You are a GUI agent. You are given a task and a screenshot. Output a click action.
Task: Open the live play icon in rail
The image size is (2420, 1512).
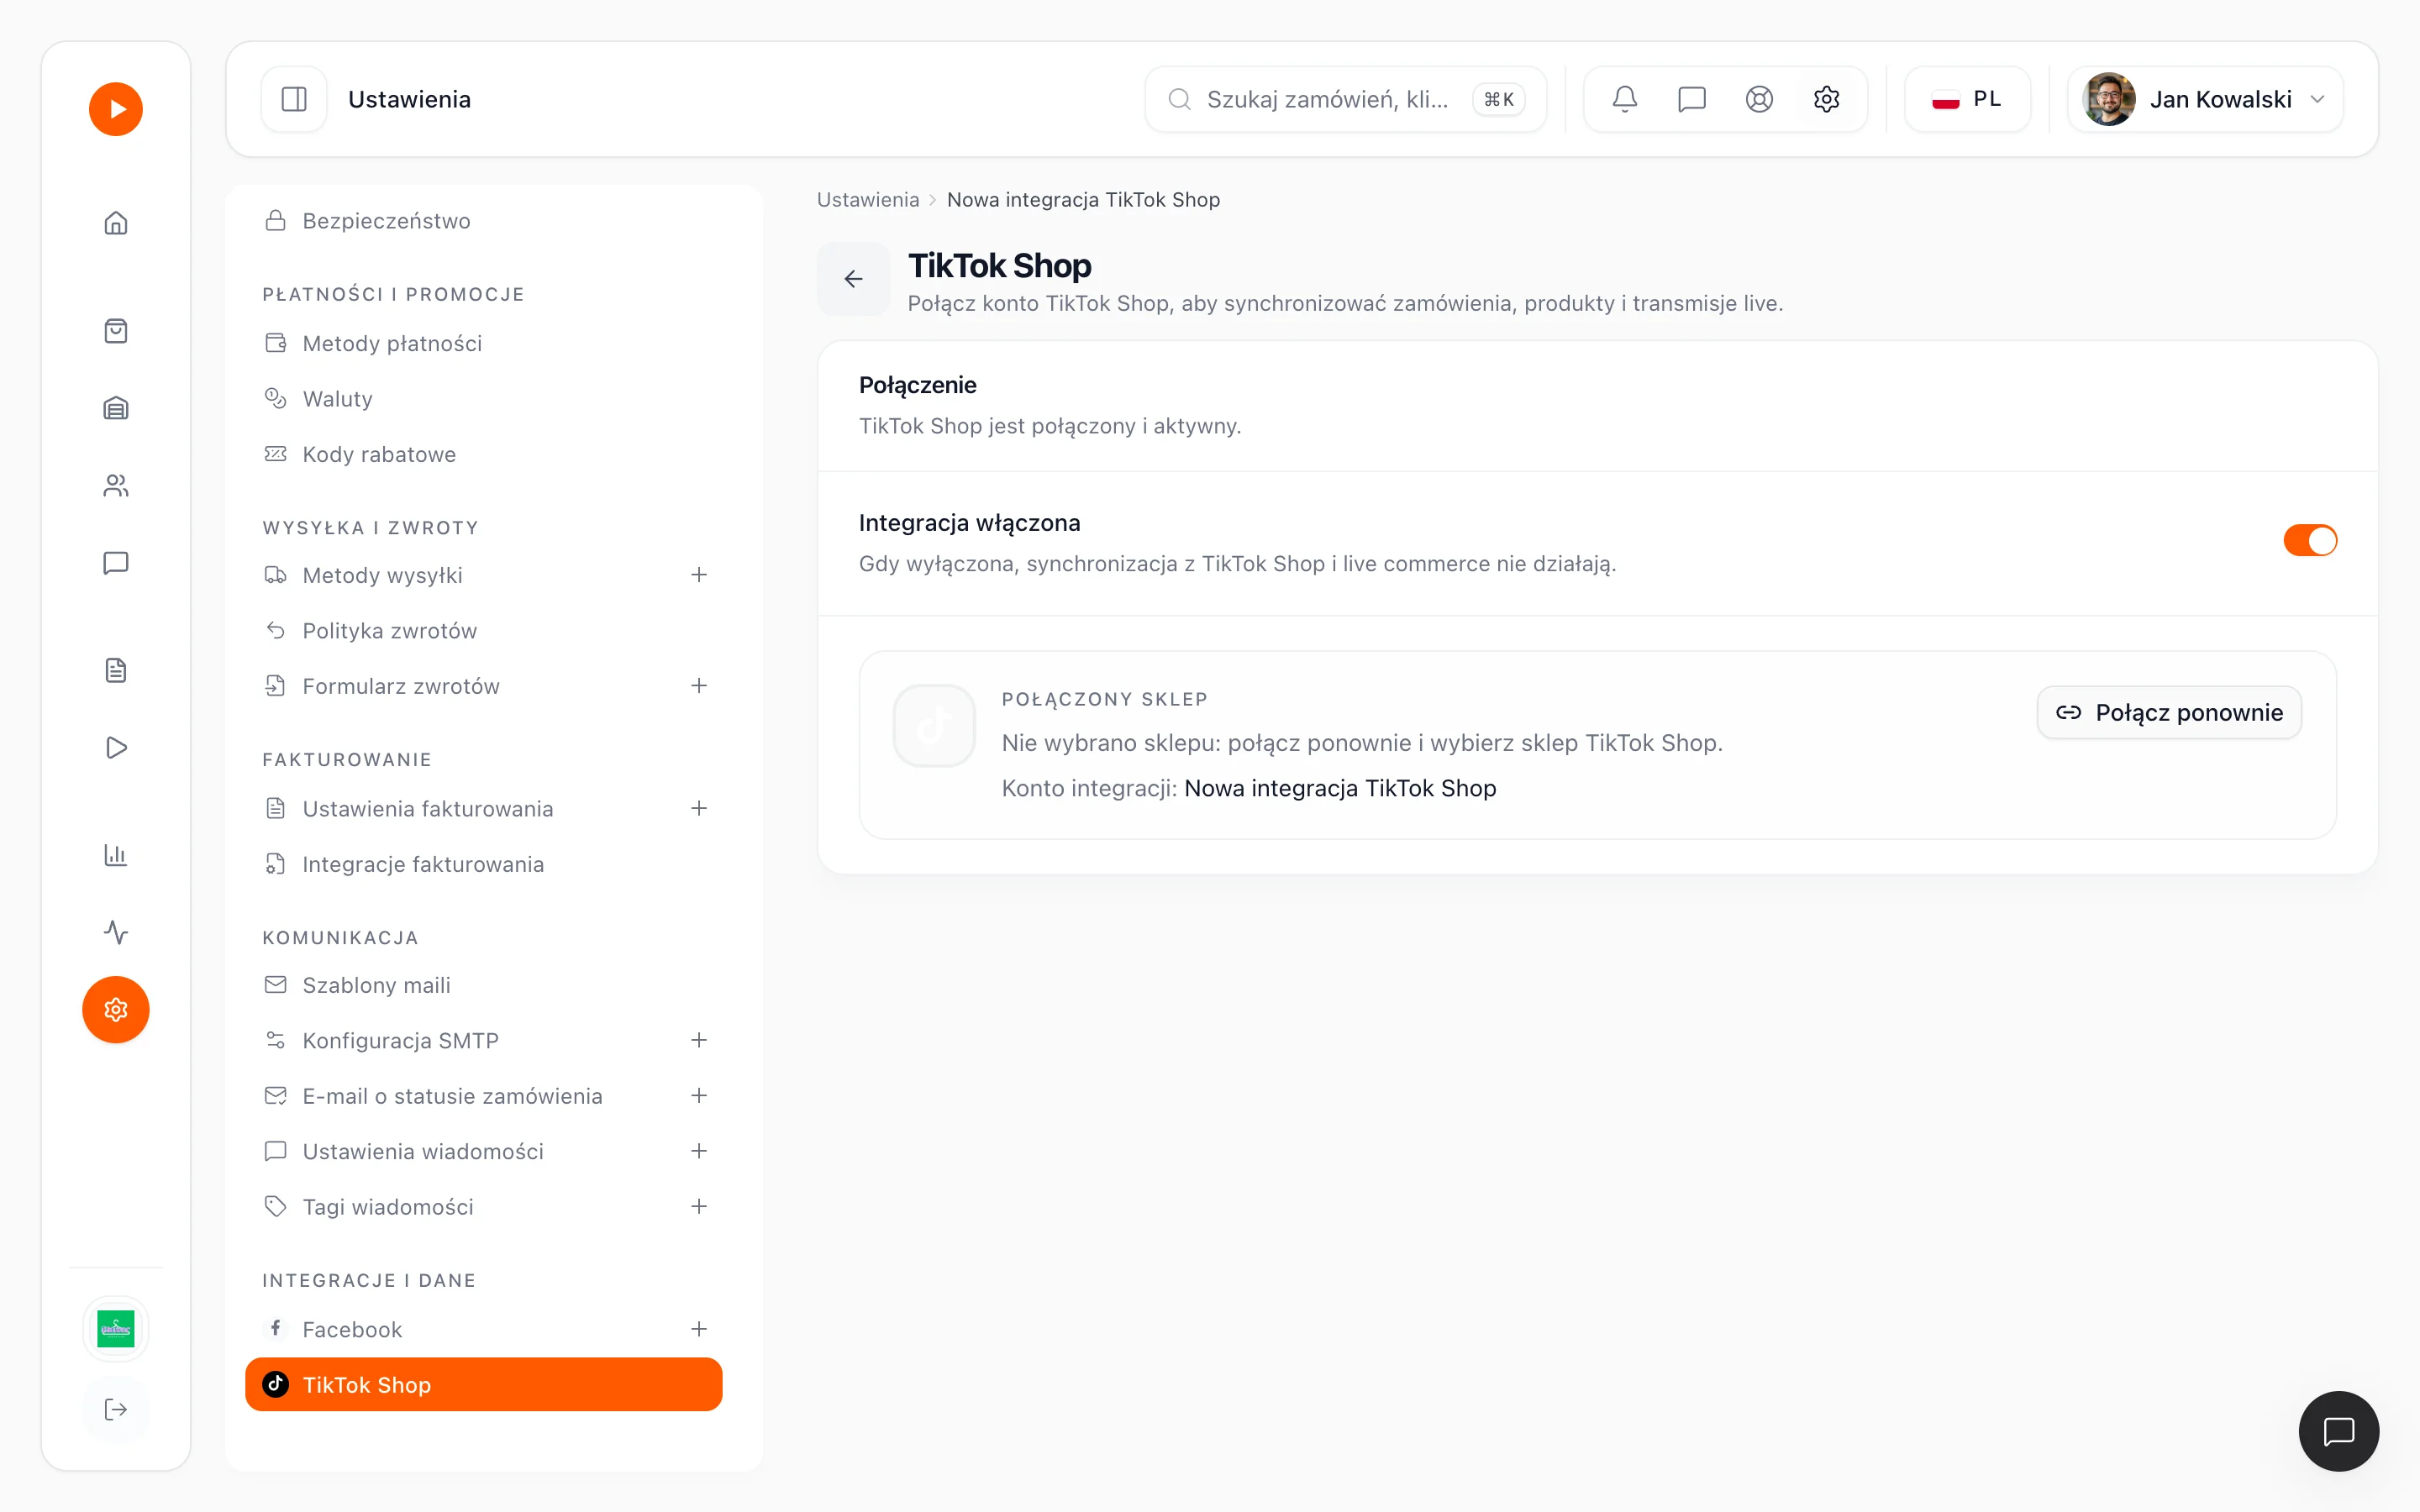click(x=116, y=747)
